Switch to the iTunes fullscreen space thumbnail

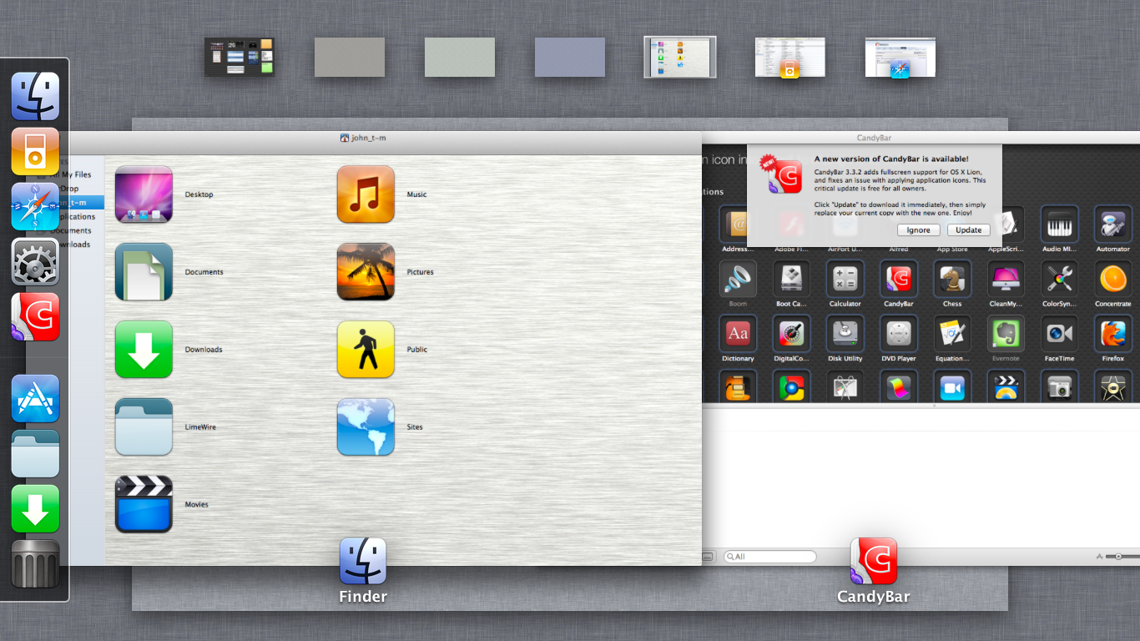click(790, 57)
